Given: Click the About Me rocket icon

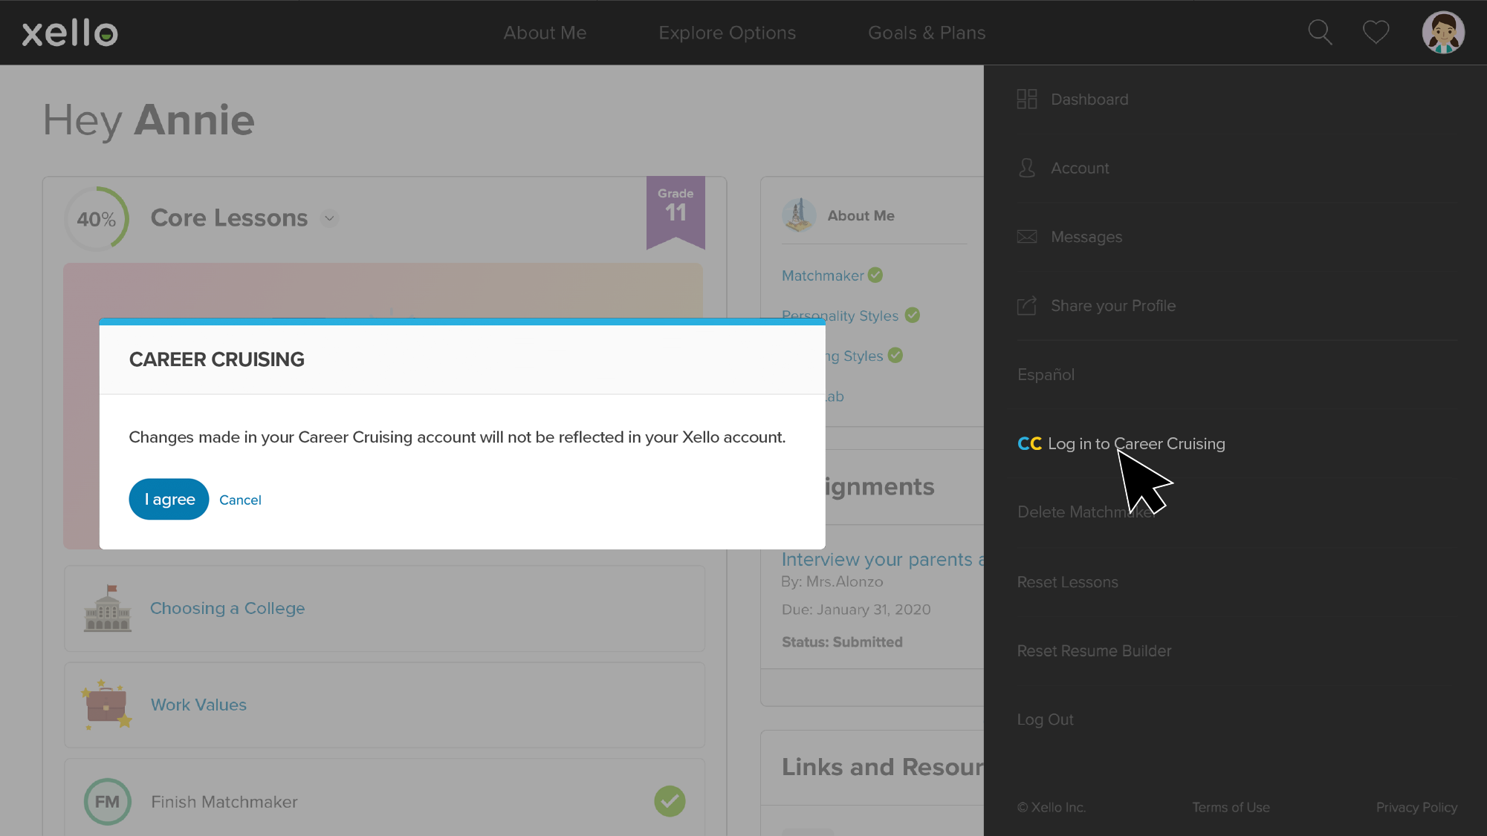Looking at the screenshot, I should tap(799, 215).
